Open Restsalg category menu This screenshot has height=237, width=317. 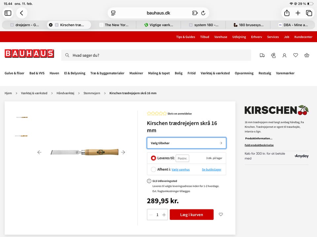click(264, 73)
